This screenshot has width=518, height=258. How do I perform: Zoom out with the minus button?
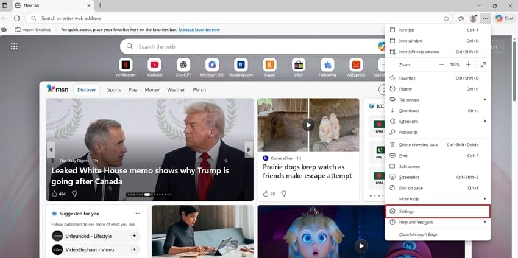[441, 64]
